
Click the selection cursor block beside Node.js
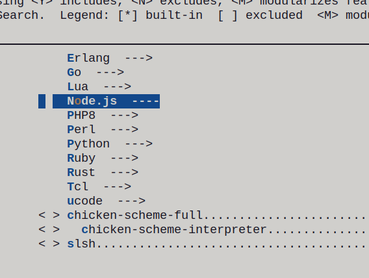(x=42, y=101)
